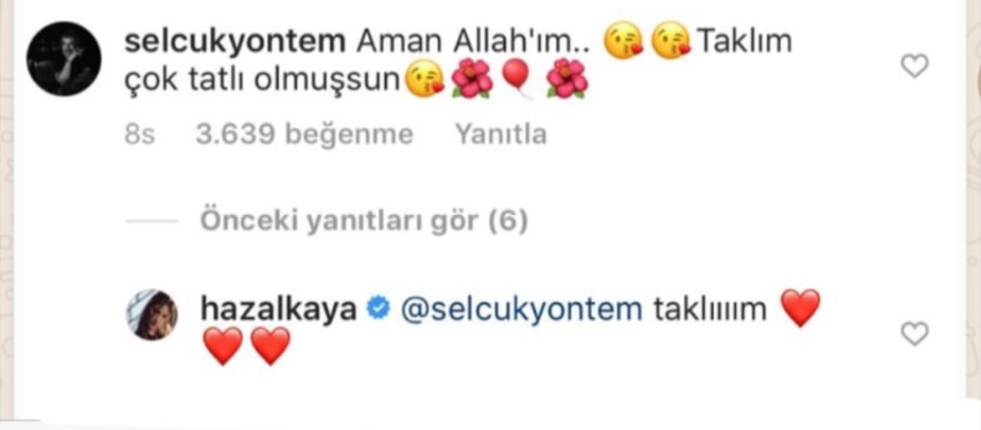View the '3.639 beğenme' likes list
This screenshot has width=981, height=430.
(x=304, y=134)
